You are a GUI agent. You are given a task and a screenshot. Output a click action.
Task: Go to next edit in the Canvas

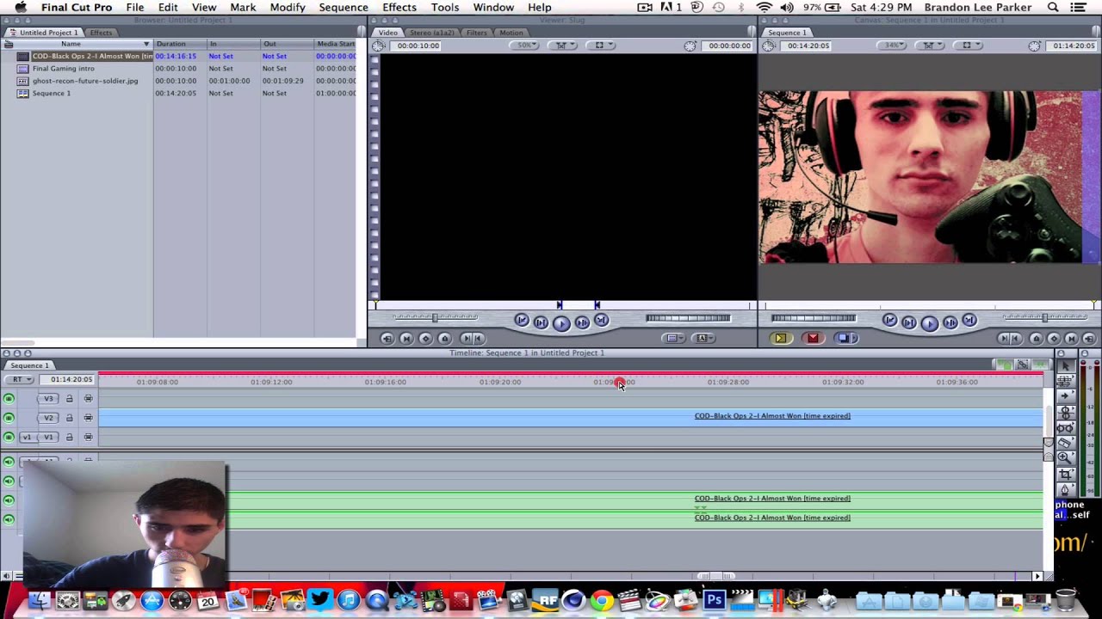pos(969,321)
